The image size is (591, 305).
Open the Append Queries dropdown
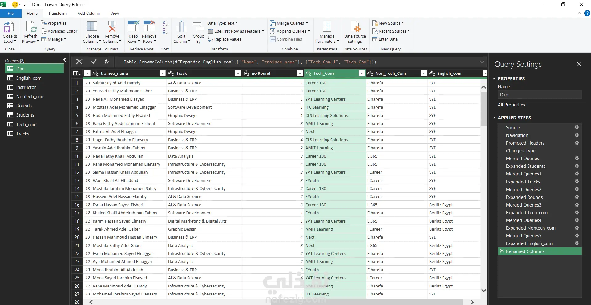tap(290, 31)
